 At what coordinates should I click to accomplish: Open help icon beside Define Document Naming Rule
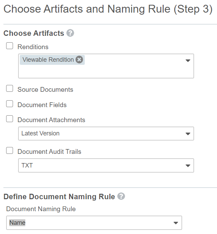[x=121, y=196]
